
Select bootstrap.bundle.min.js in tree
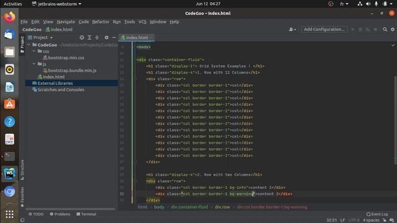point(69,71)
